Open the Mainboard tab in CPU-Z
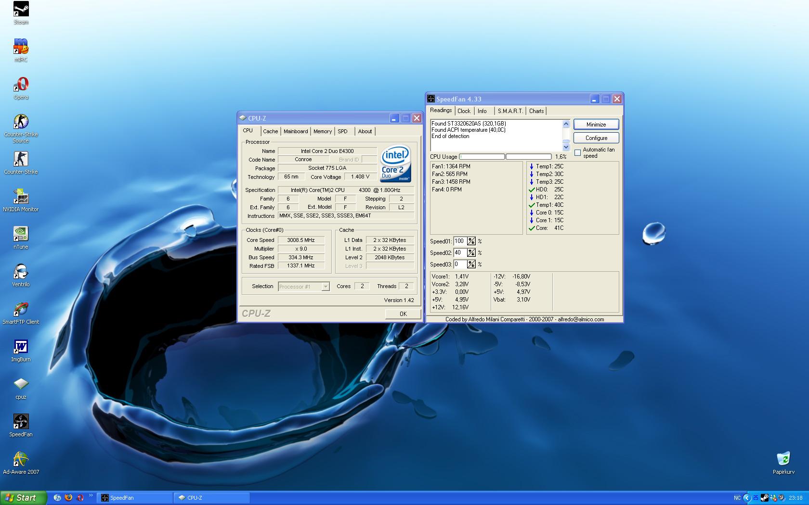 pyautogui.click(x=295, y=131)
